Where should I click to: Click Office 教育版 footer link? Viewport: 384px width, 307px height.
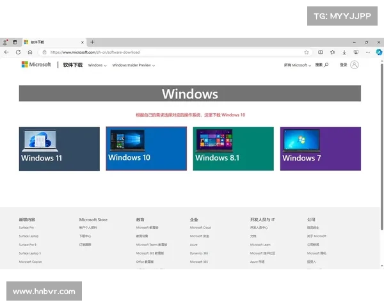point(145,262)
